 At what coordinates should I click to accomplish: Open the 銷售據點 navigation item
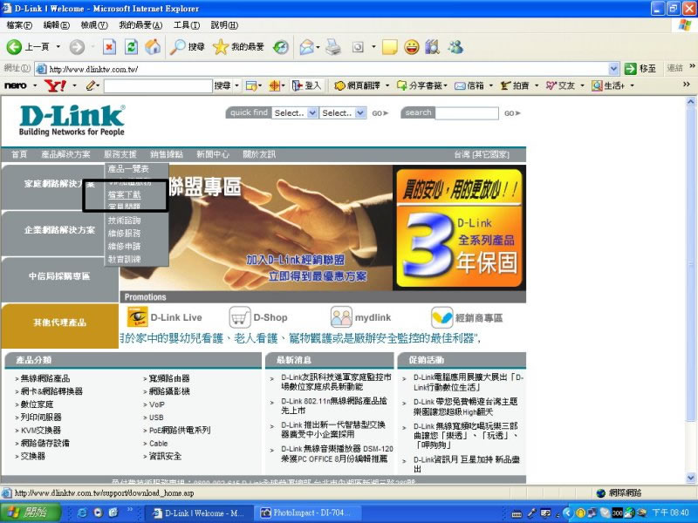[167, 154]
